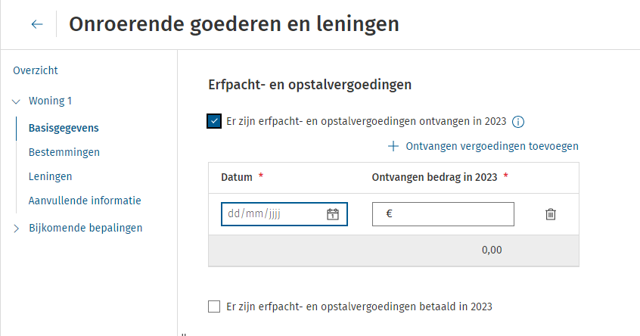Viewport: 640px width, 336px height.
Task: Collapse the Woning 1 chevron
Action: (x=17, y=101)
